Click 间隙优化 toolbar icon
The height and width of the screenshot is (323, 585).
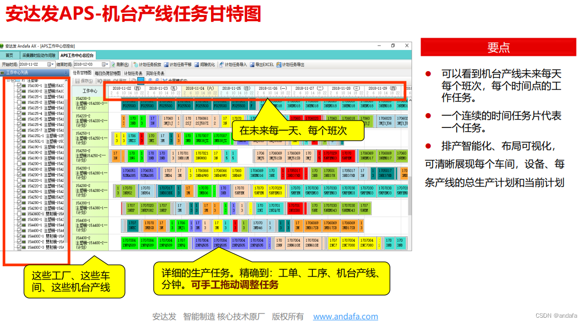pos(197,65)
